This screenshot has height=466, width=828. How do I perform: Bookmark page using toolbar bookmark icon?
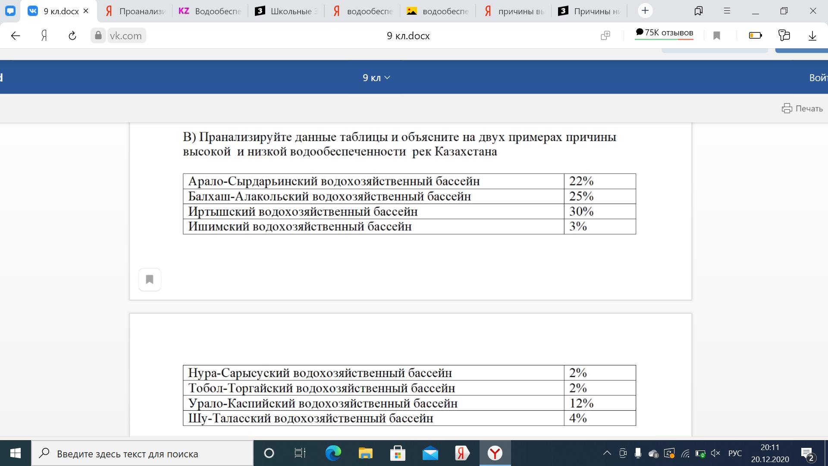tap(717, 36)
